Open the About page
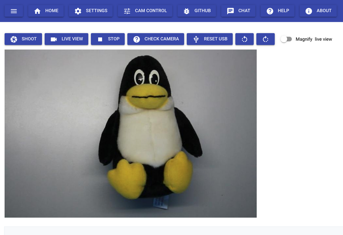 (x=318, y=11)
